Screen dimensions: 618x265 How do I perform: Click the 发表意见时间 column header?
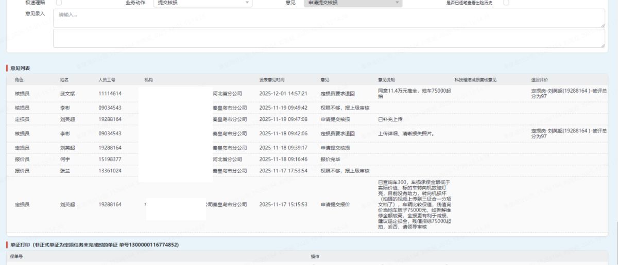click(x=272, y=80)
